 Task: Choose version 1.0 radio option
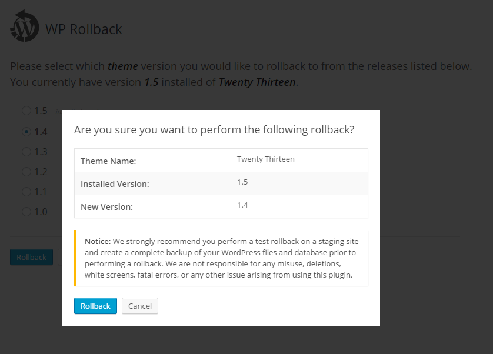26,212
